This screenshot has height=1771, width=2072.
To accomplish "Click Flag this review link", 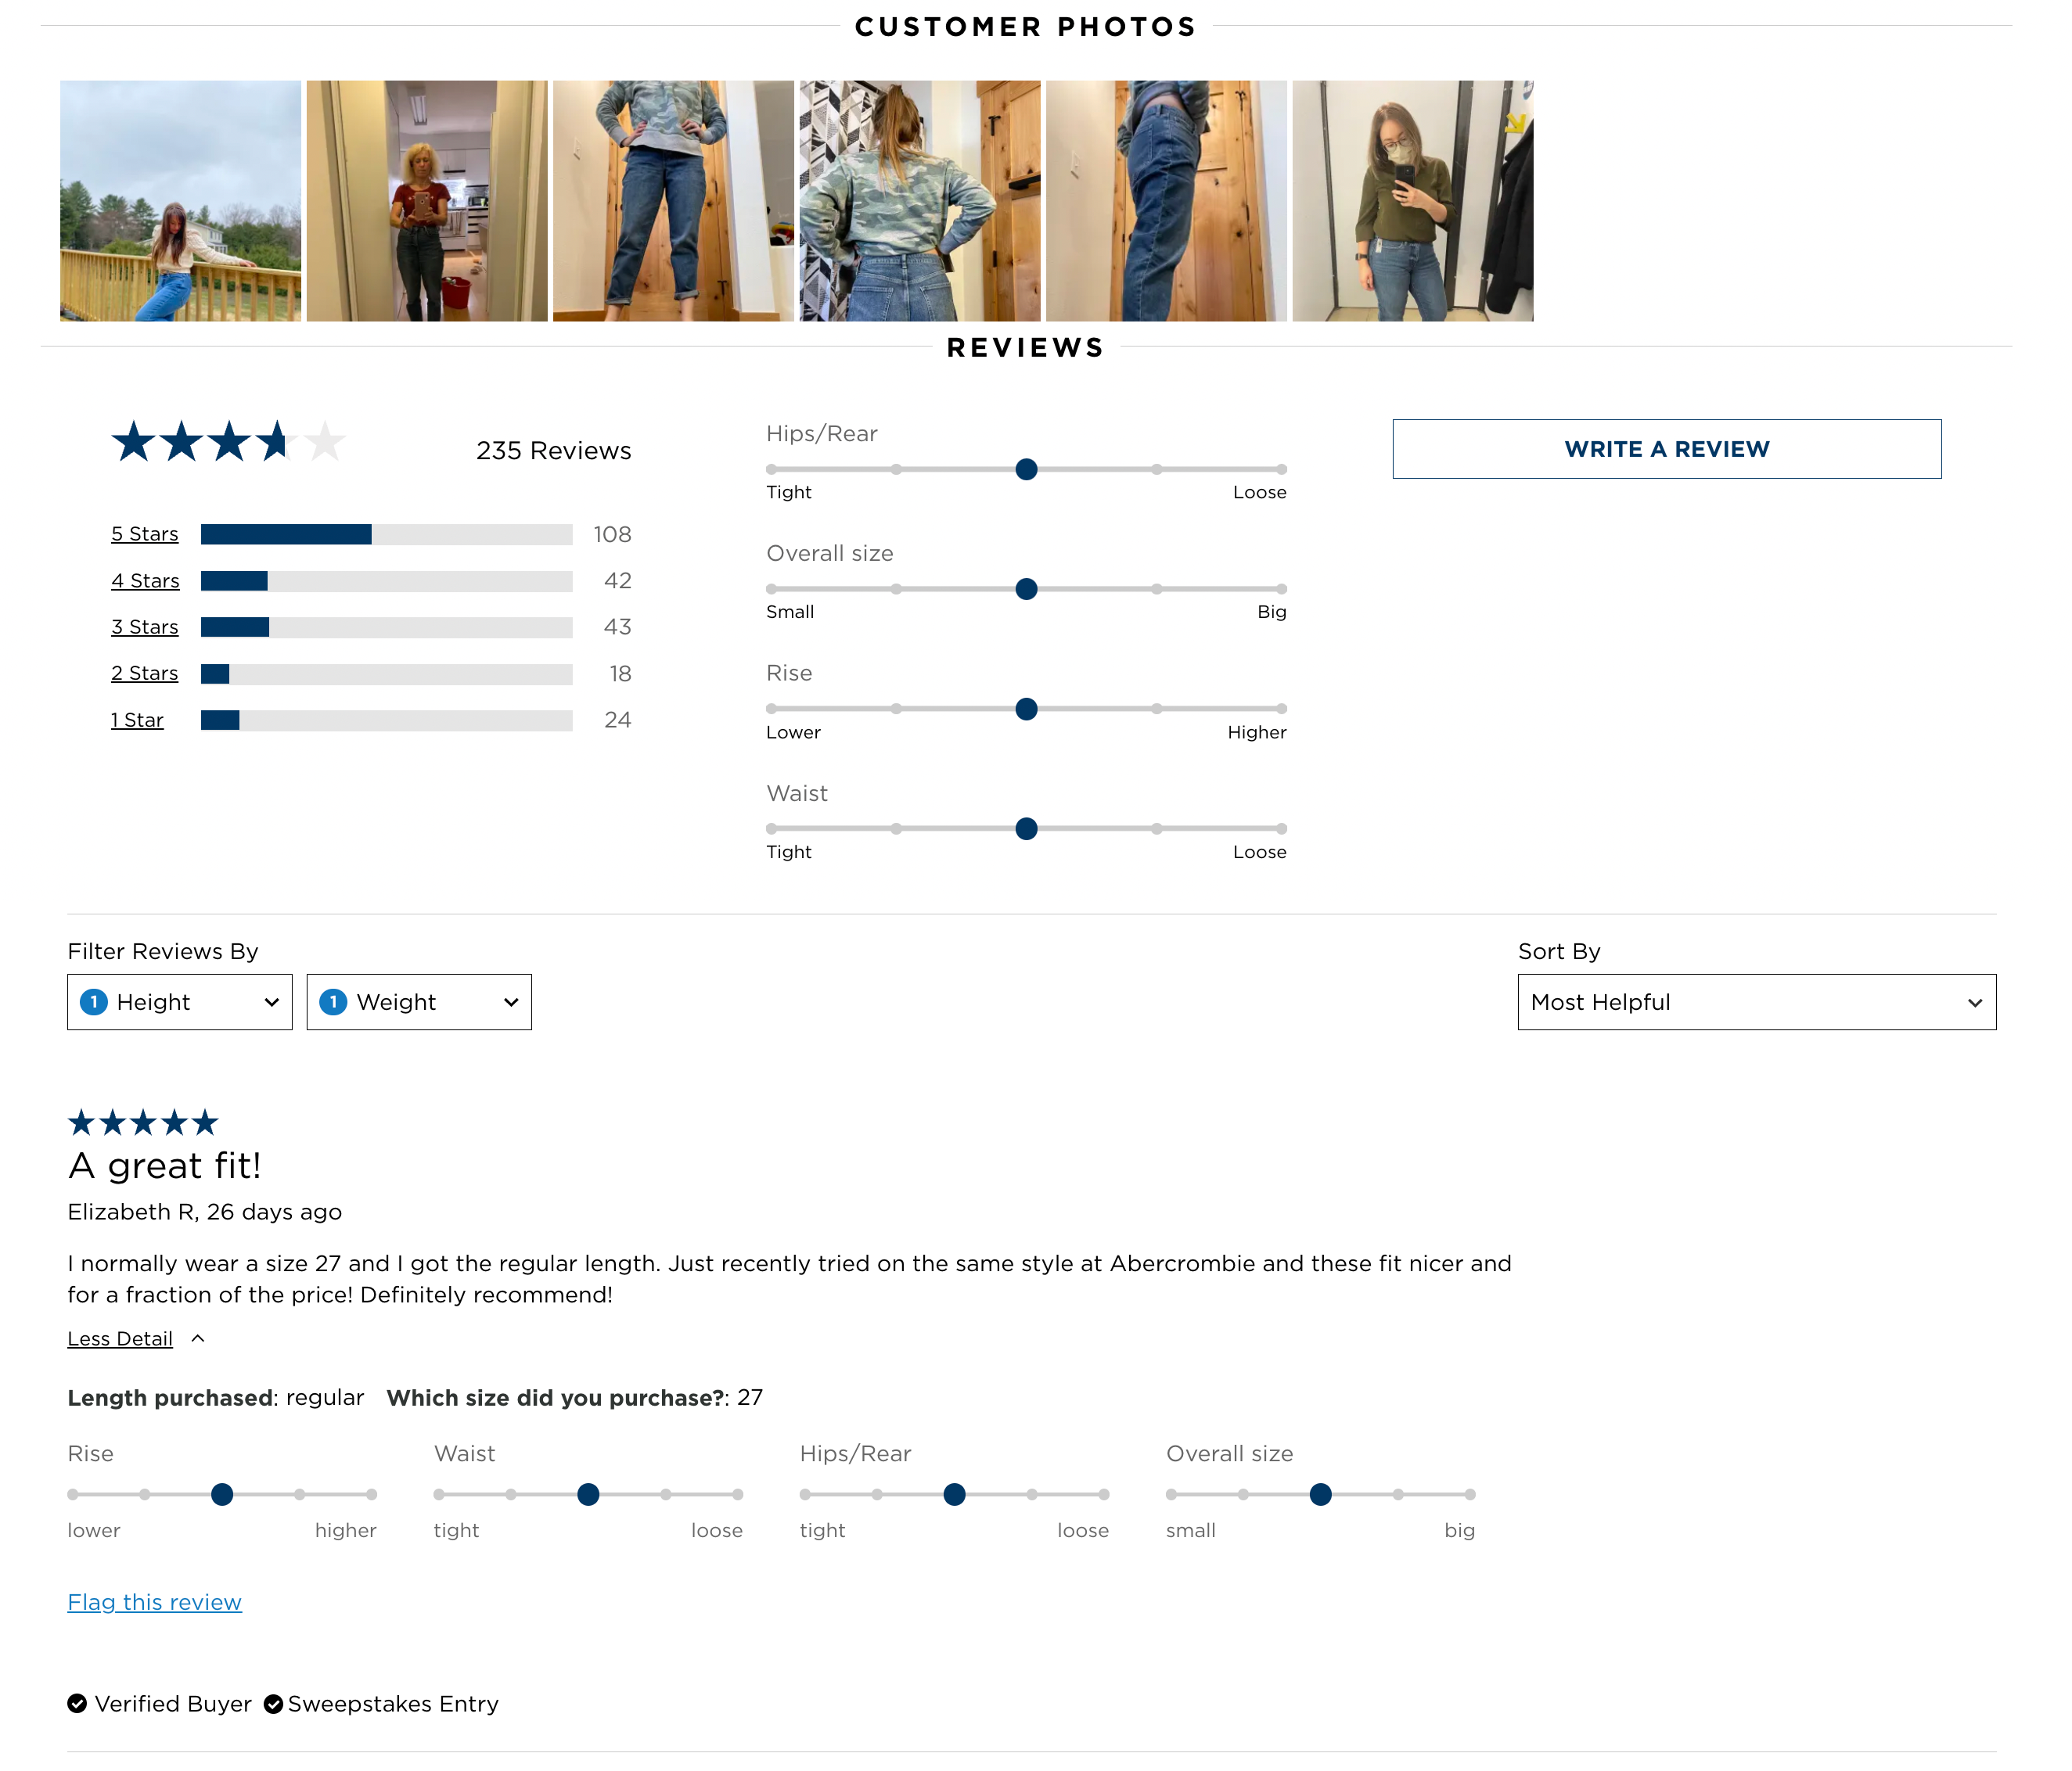I will tap(154, 1602).
